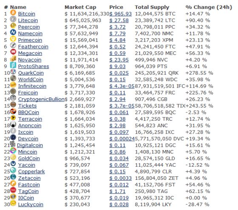Click Infinitecoin's $ 4.3e-05 price link

122,86
